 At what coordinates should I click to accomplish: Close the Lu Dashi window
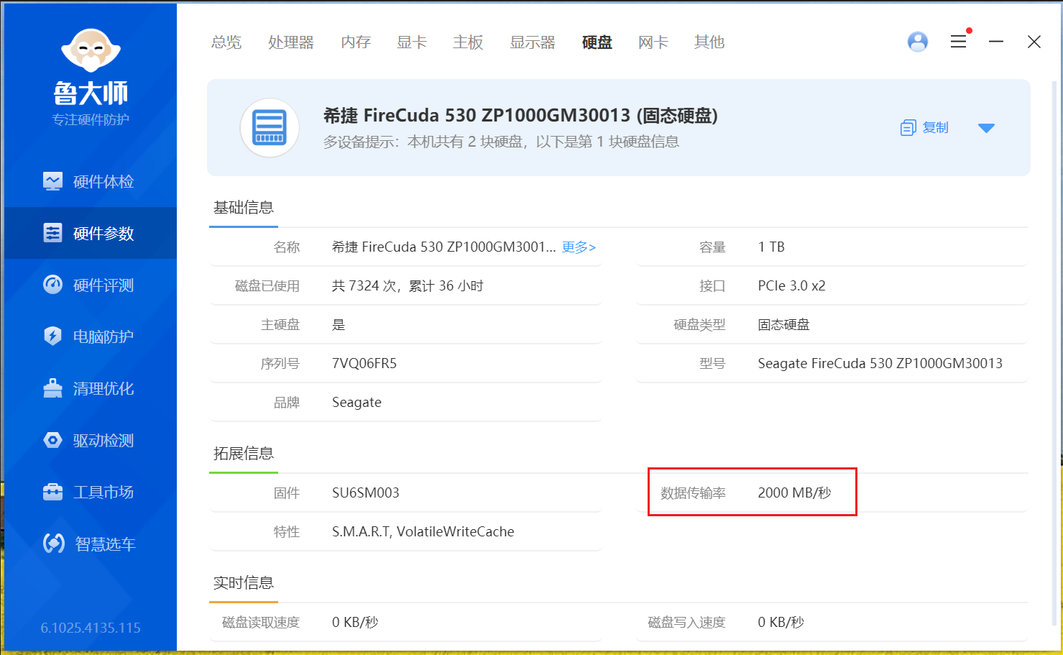click(1034, 42)
